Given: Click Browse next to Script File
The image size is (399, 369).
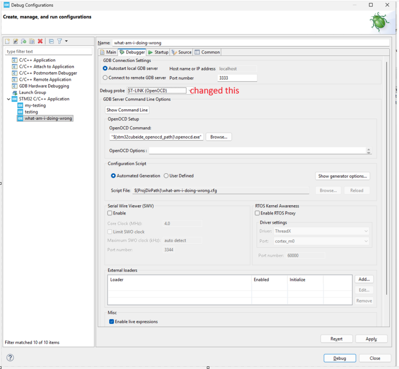Looking at the screenshot, I should coord(328,191).
